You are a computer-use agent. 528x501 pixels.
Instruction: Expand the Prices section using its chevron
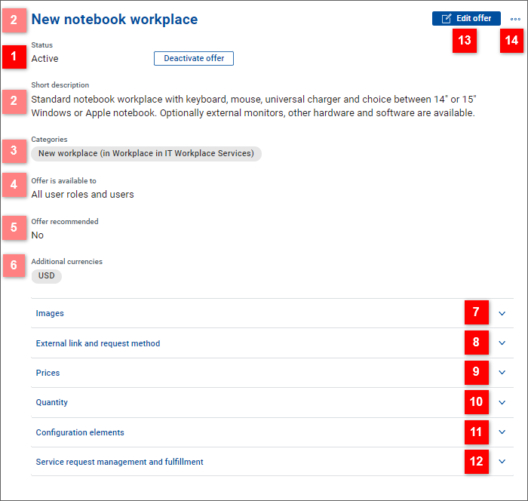502,373
